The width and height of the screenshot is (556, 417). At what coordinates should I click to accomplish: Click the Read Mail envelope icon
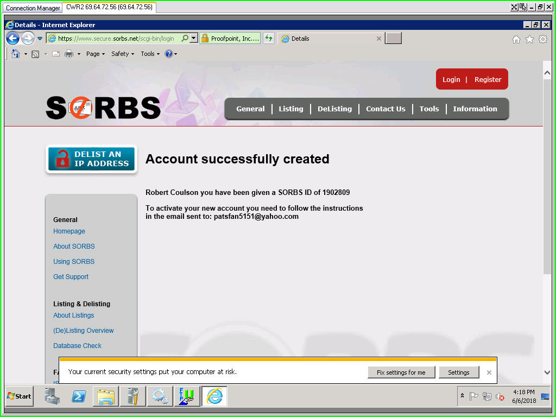56,54
